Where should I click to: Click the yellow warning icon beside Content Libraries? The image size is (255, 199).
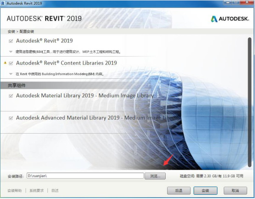pyautogui.click(x=5, y=63)
